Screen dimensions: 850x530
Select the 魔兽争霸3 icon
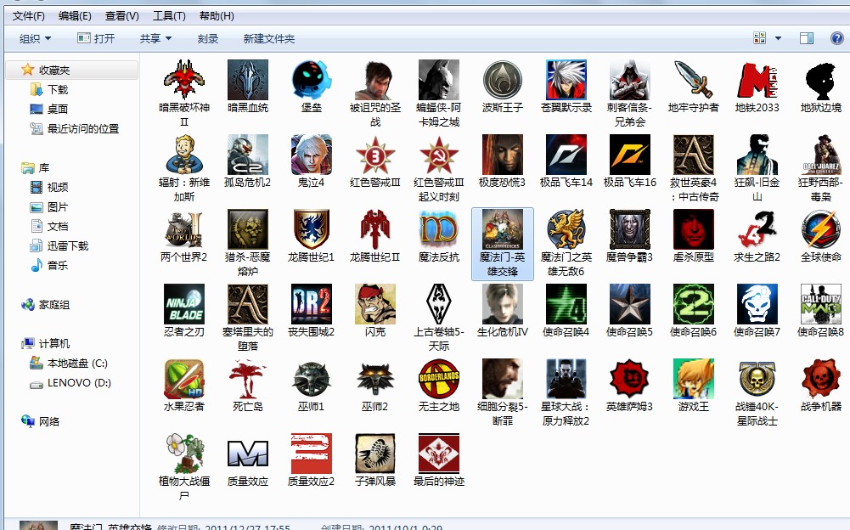[630, 229]
